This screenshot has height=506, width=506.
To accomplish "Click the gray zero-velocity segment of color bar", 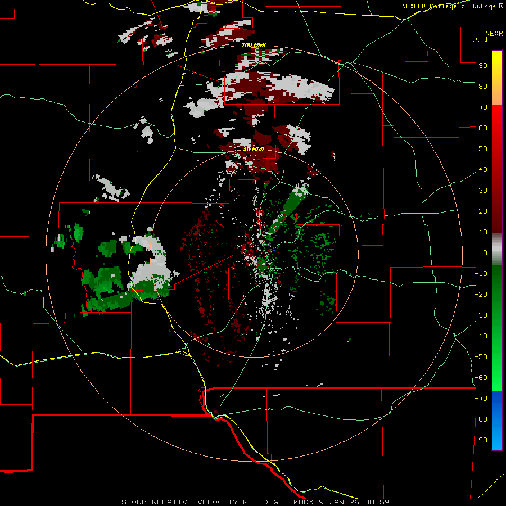I will coord(496,249).
